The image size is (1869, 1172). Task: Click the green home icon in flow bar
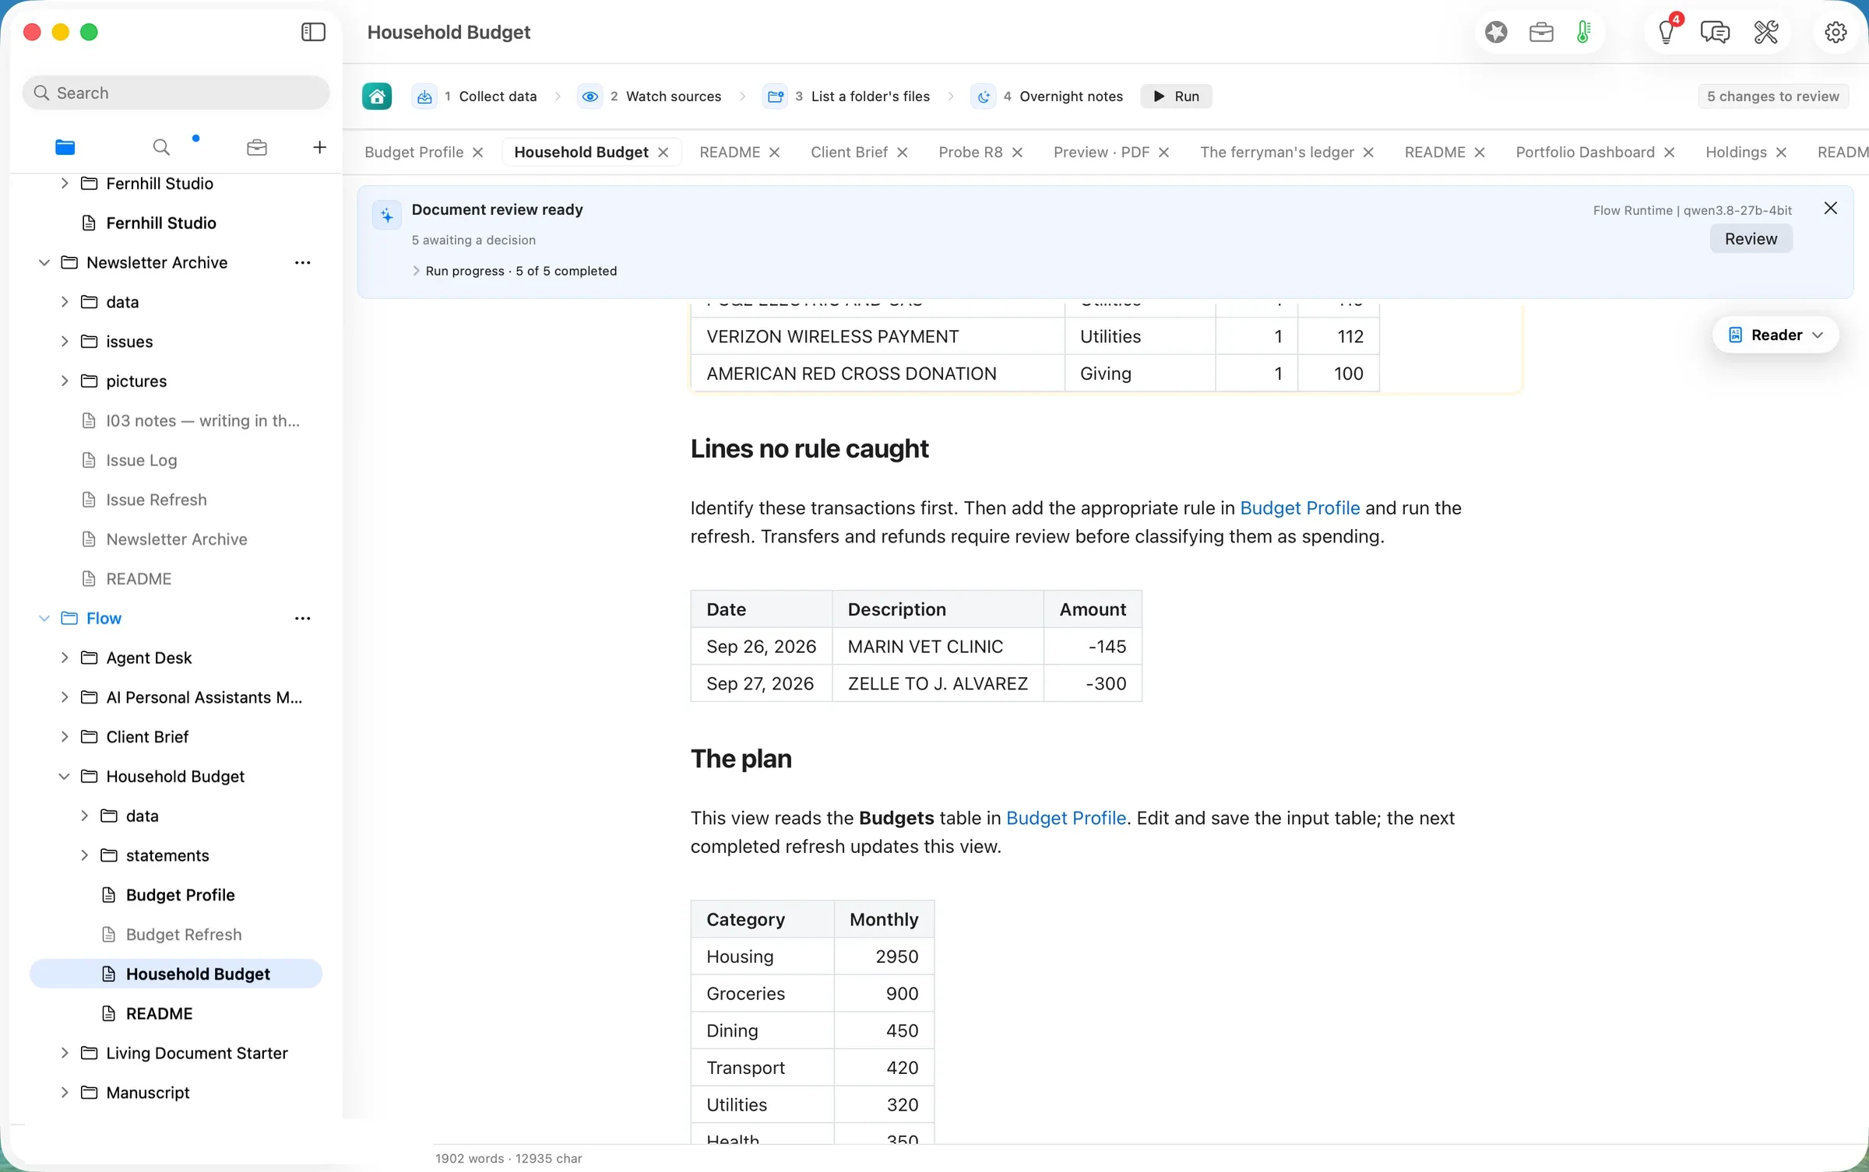[x=377, y=96]
